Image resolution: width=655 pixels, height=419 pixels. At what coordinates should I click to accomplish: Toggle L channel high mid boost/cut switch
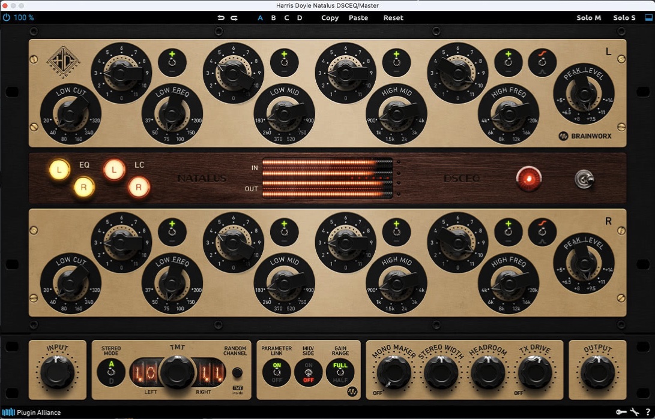point(396,62)
